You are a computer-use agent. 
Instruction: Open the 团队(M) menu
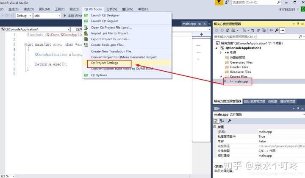pos(44,9)
